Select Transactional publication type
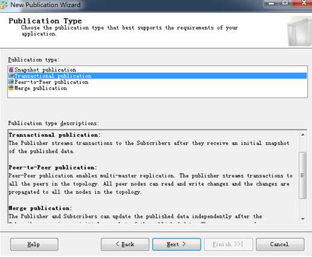Image resolution: width=312 pixels, height=257 pixels. point(158,76)
